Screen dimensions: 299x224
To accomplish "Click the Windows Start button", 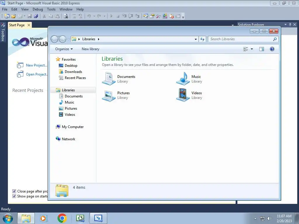I will pyautogui.click(x=8, y=218).
